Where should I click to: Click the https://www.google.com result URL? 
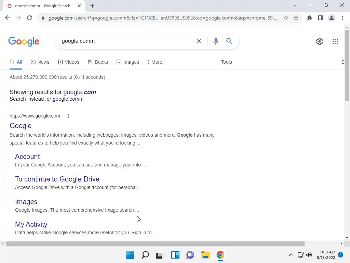coord(35,116)
